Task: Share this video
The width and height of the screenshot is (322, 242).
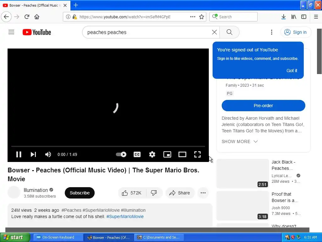Action: click(x=180, y=193)
